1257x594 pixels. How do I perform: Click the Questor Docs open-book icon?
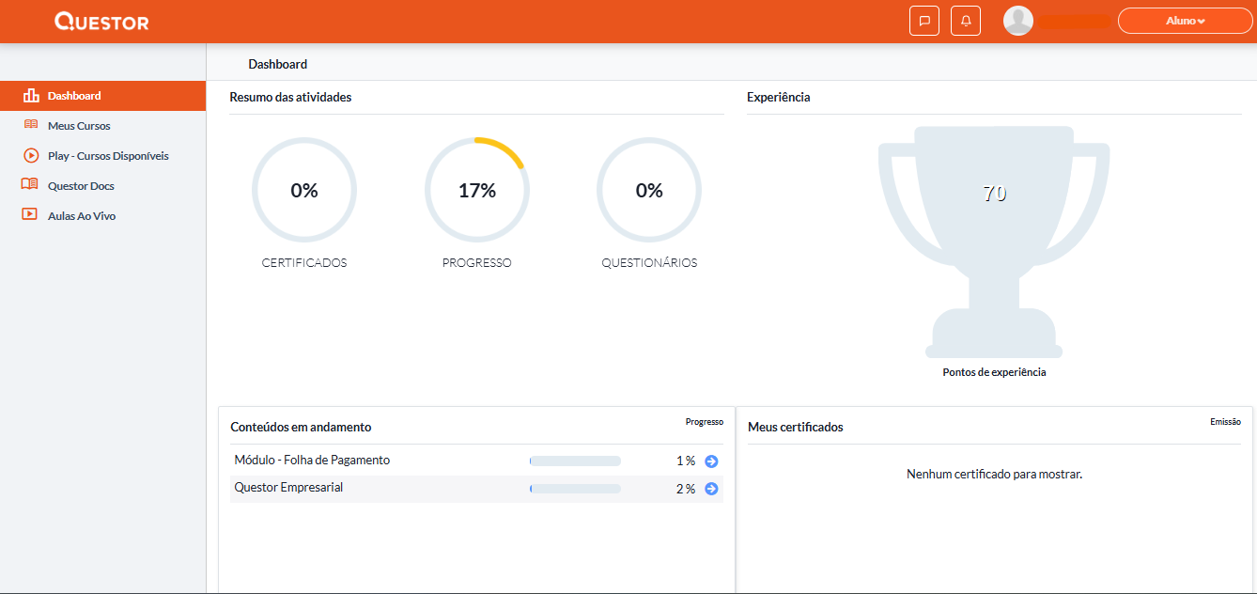pos(30,186)
